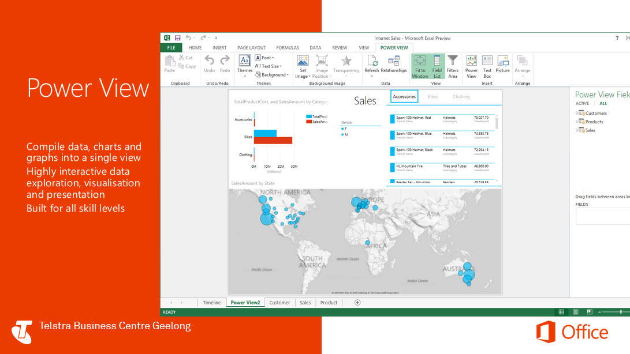
Task: Toggle the Filters Area funnel button
Action: (453, 67)
